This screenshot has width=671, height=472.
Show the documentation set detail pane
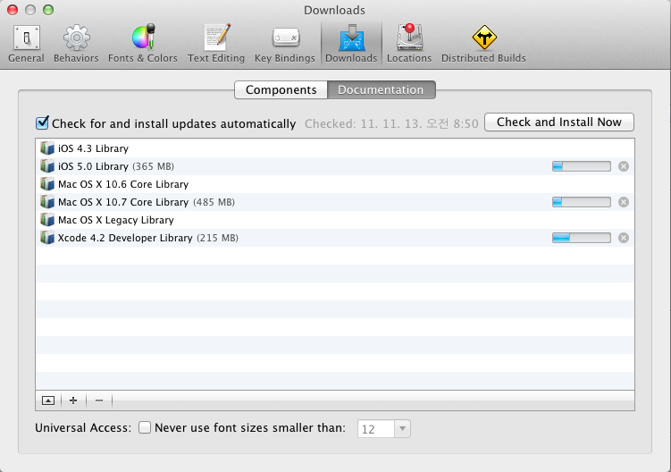[48, 400]
